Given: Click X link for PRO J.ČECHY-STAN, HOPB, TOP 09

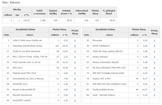Looking at the screenshot, I should (75, 57).
